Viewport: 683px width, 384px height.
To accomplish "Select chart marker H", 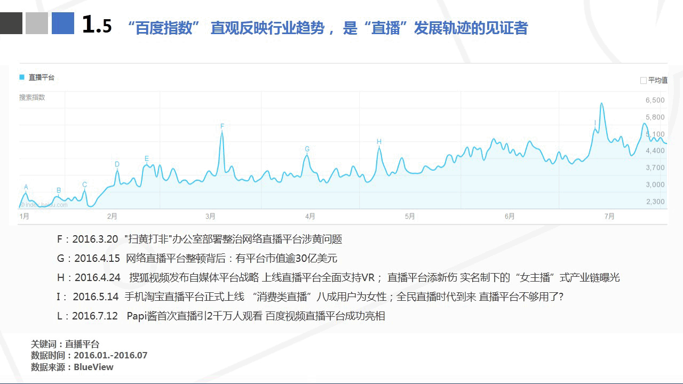I will tap(379, 142).
